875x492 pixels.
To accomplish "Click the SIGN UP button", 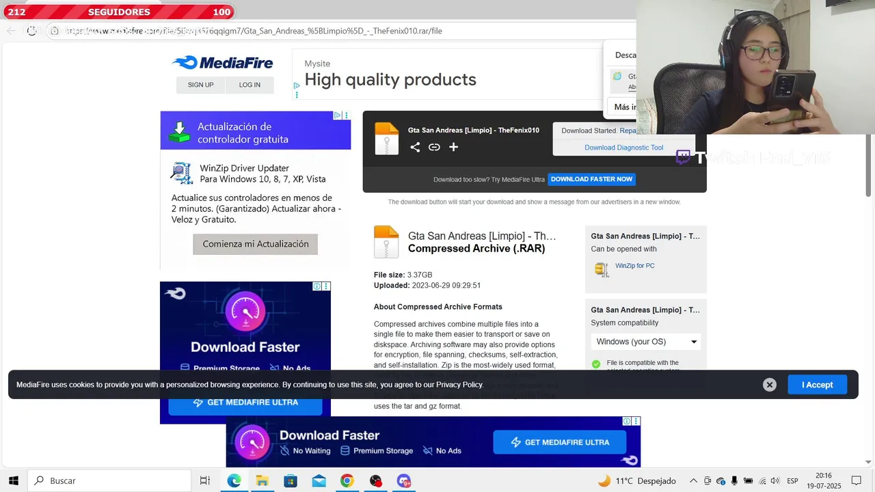I will coord(200,85).
